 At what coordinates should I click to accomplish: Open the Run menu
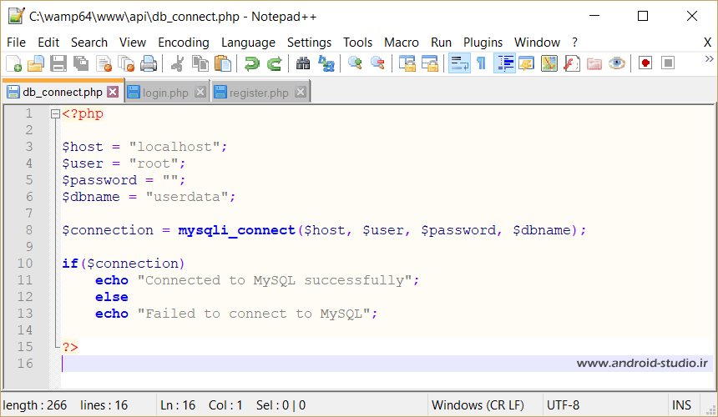point(441,43)
